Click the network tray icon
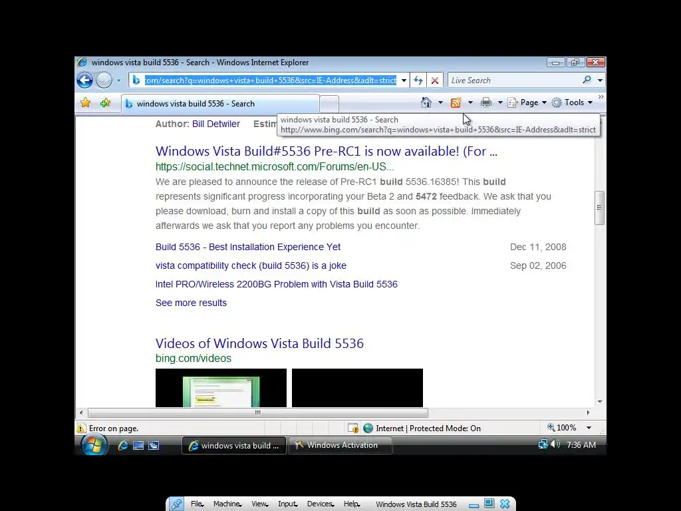This screenshot has width=681, height=511. [543, 444]
